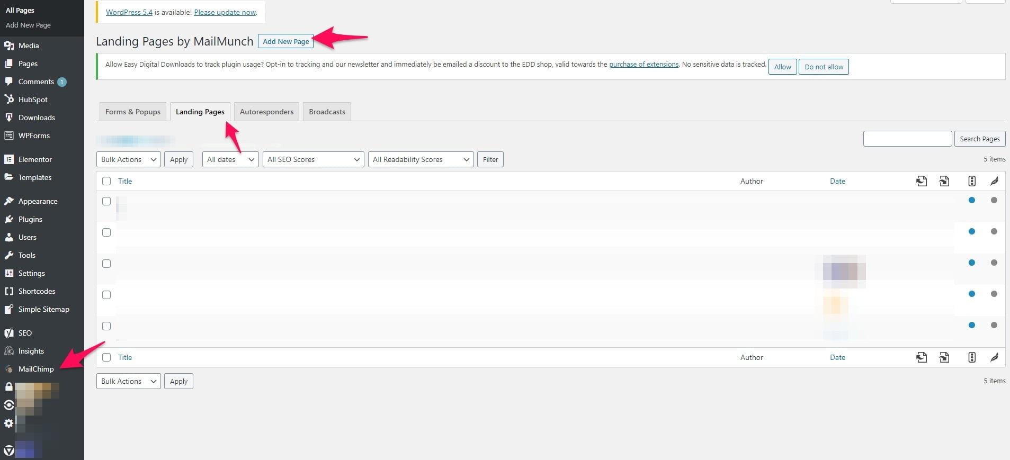This screenshot has height=460, width=1010.
Task: Click the Readability feather icon in table footer
Action: (994, 357)
